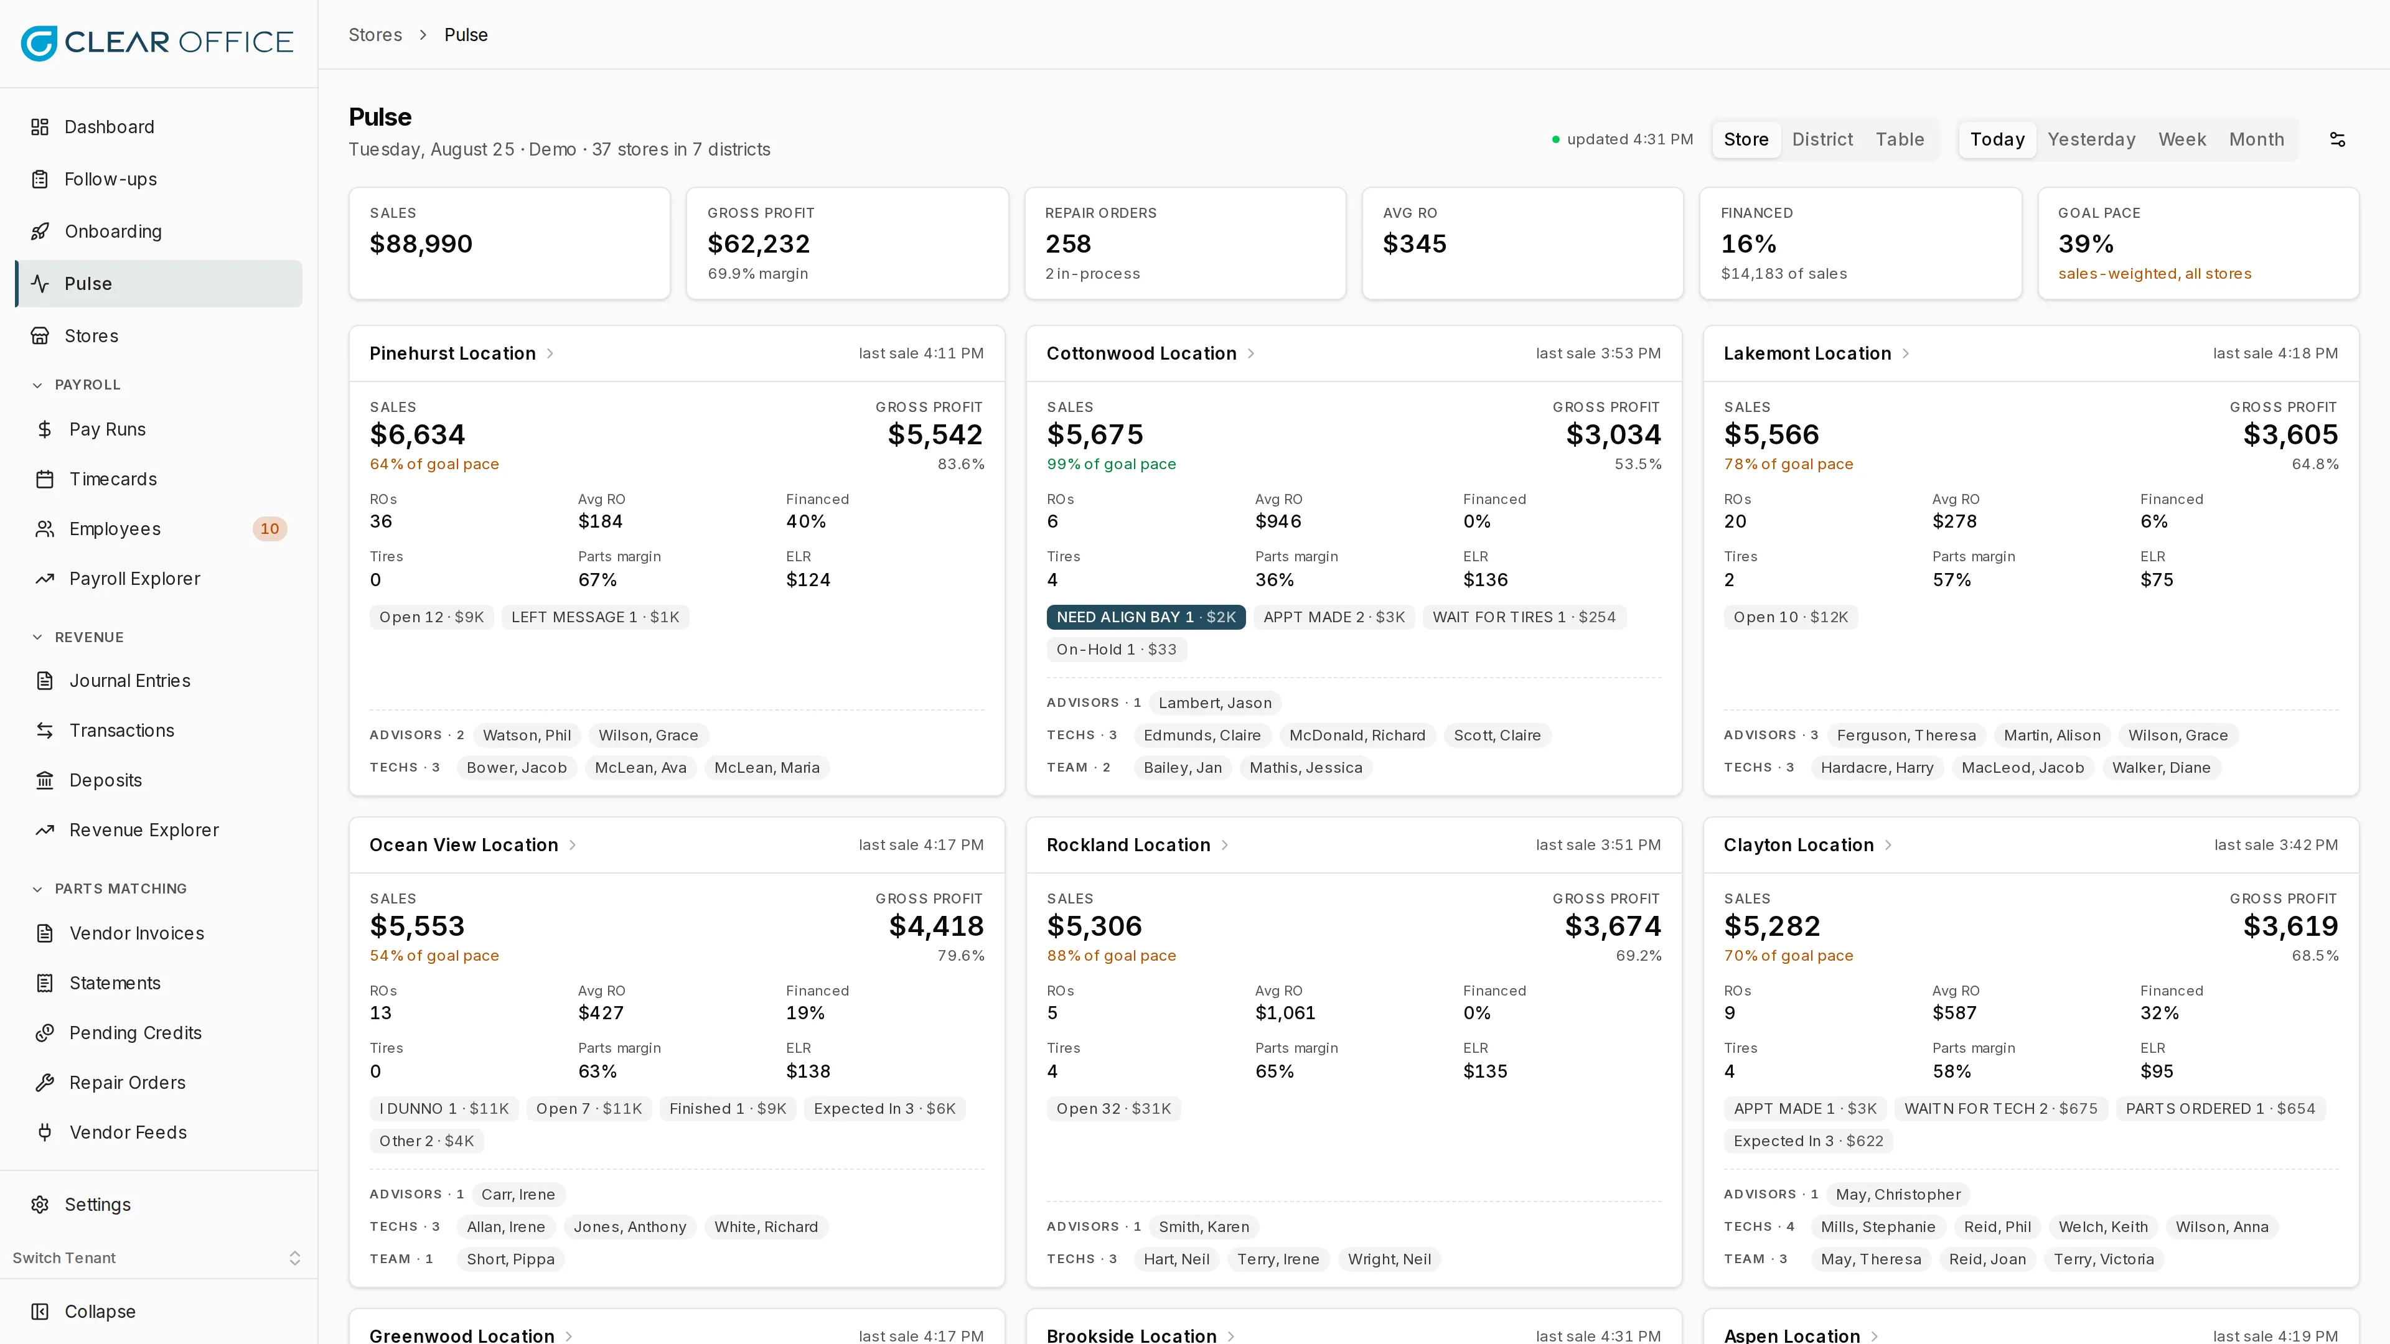The width and height of the screenshot is (2390, 1344).
Task: Select team member Short, Pippa chip
Action: (510, 1259)
